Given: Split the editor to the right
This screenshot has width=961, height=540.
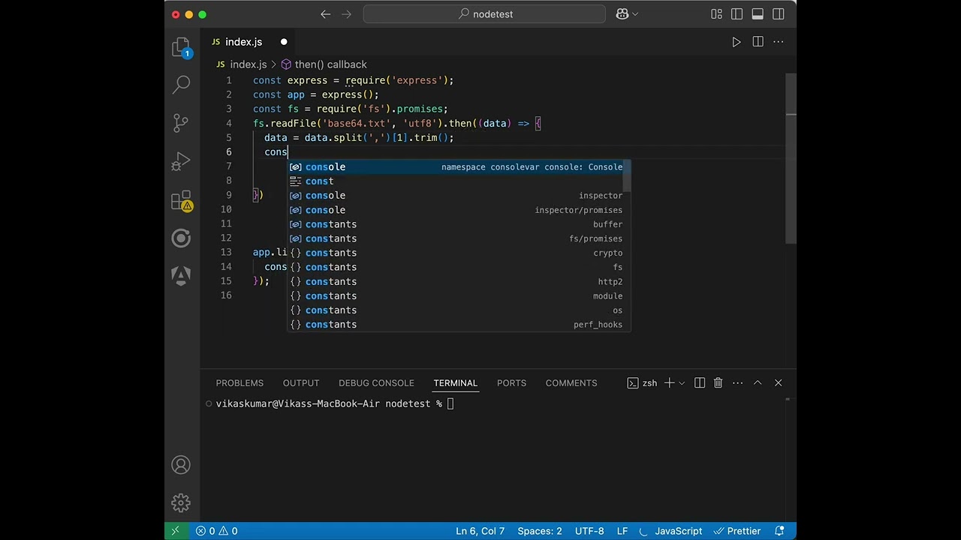Looking at the screenshot, I should tap(758, 42).
